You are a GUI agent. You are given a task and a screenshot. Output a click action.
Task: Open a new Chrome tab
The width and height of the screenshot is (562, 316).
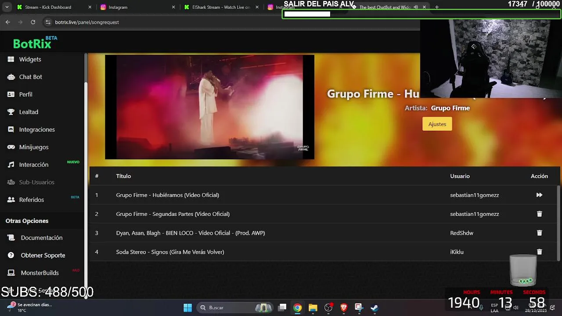point(436,7)
